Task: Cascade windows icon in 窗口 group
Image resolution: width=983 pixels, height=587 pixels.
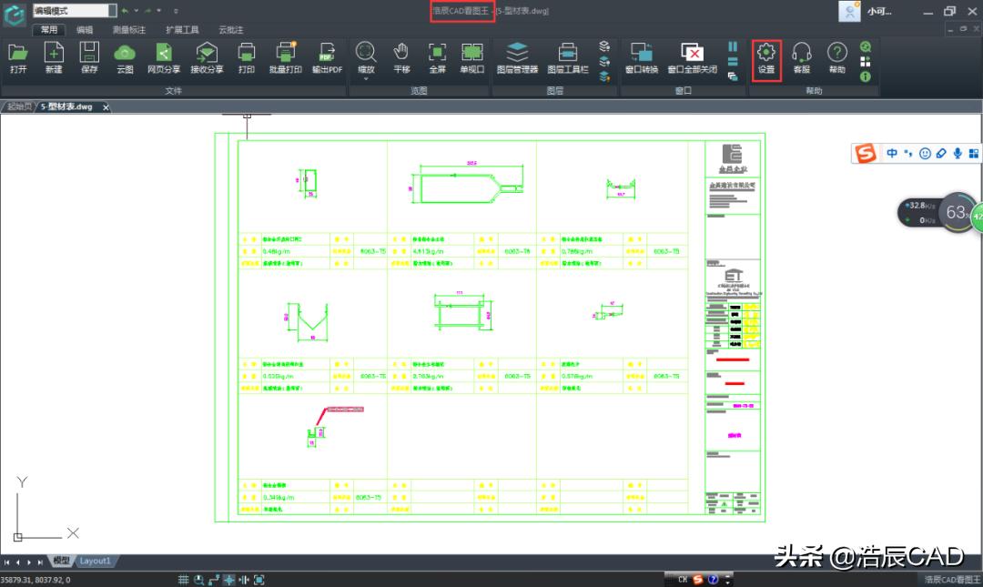Action: 732,76
